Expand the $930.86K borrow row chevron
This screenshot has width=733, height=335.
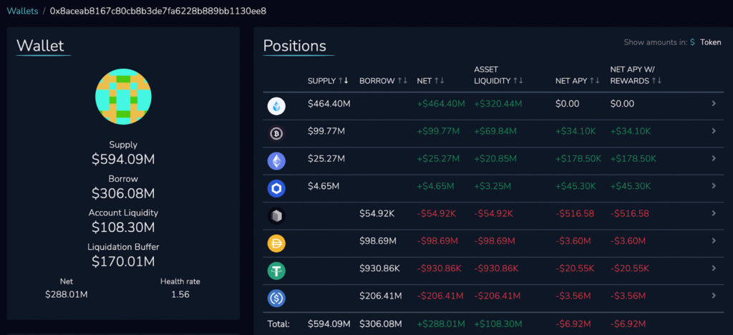click(713, 268)
